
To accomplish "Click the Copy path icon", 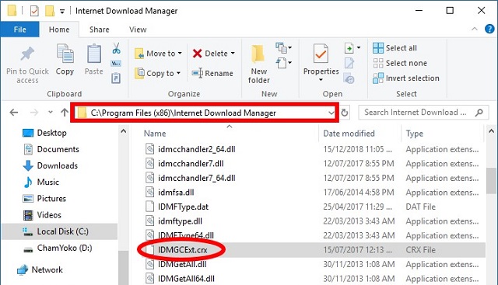I will click(x=116, y=64).
